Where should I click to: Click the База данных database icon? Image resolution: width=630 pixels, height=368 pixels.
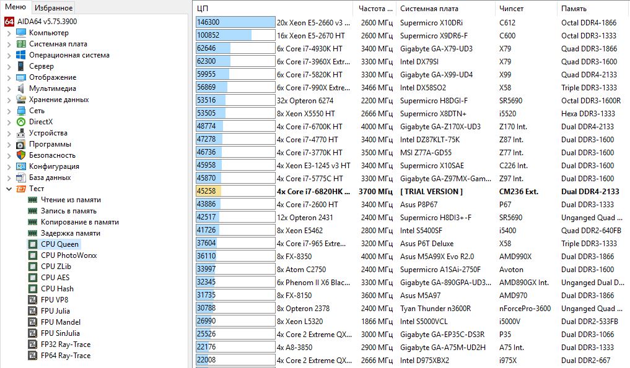click(x=21, y=178)
